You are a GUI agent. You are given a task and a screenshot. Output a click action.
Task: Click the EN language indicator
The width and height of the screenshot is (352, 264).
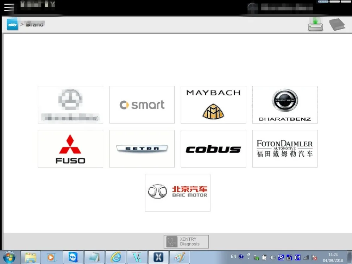233,256
